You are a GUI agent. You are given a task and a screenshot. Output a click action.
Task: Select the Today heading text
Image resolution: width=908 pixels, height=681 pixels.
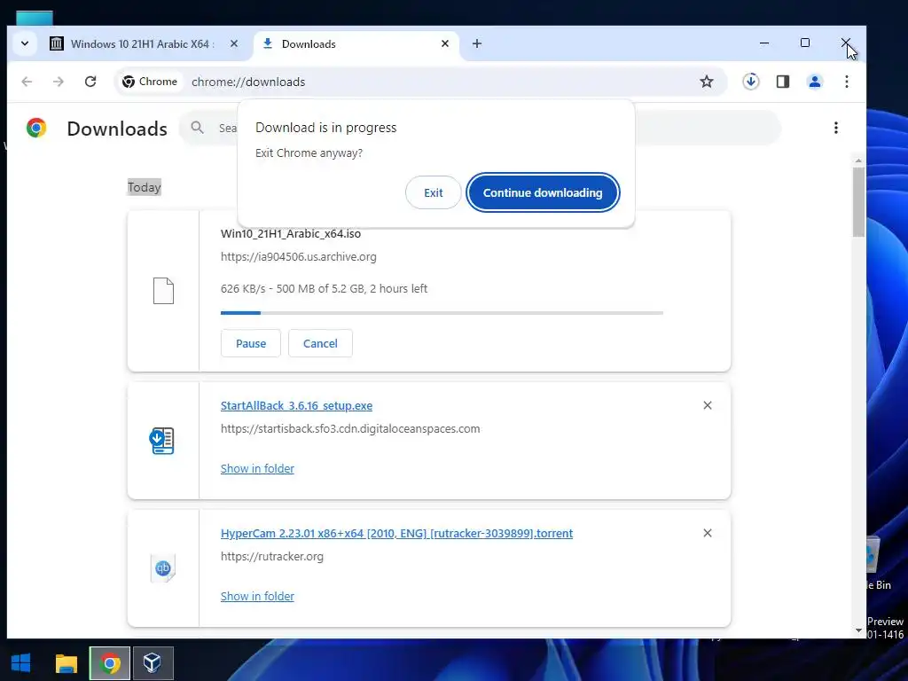145,187
